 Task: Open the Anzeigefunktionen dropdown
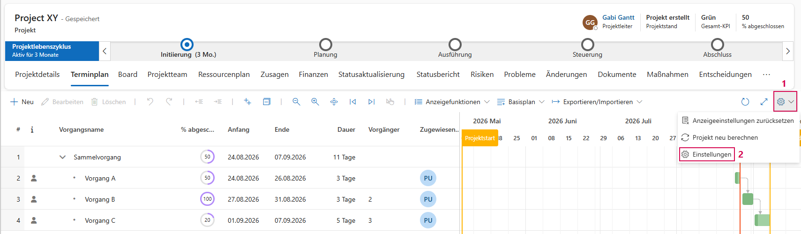click(x=452, y=102)
